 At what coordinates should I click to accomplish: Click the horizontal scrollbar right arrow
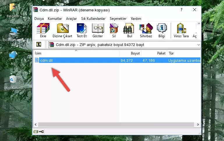(198, 124)
